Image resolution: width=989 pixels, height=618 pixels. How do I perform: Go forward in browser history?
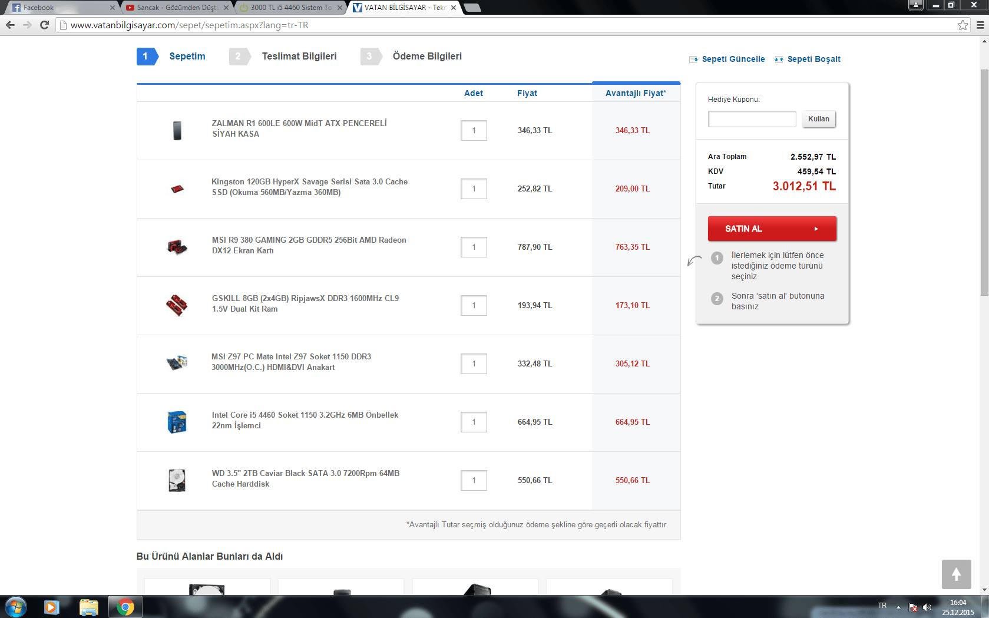coord(27,25)
